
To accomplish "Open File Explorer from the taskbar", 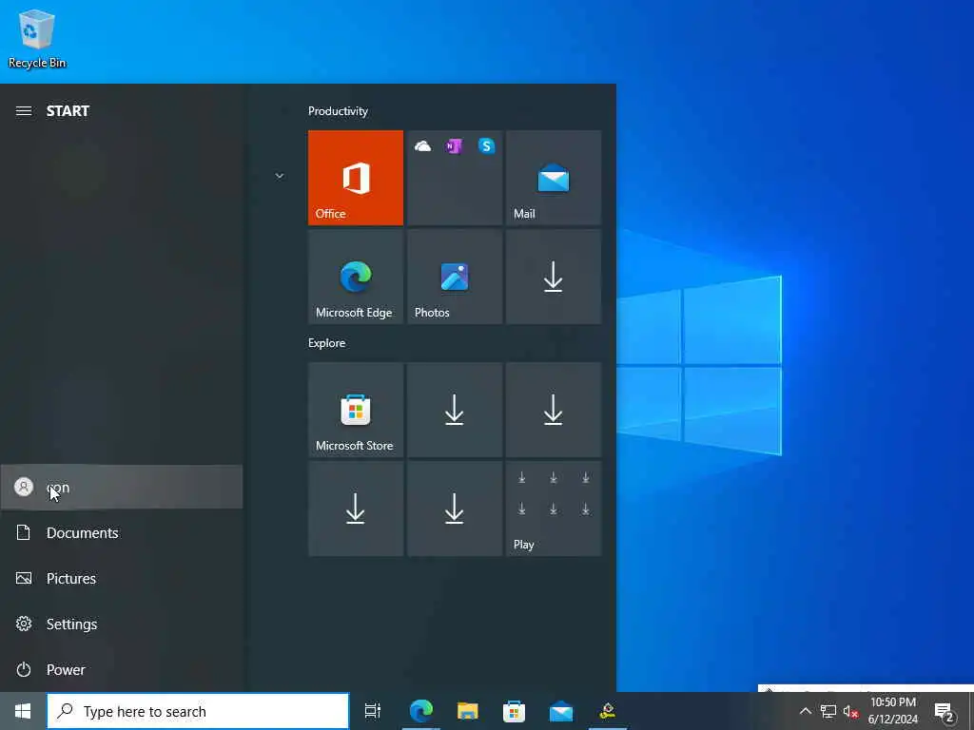I will [468, 711].
